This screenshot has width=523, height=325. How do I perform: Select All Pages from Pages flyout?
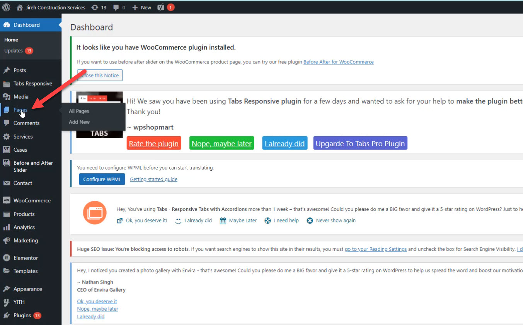point(79,111)
